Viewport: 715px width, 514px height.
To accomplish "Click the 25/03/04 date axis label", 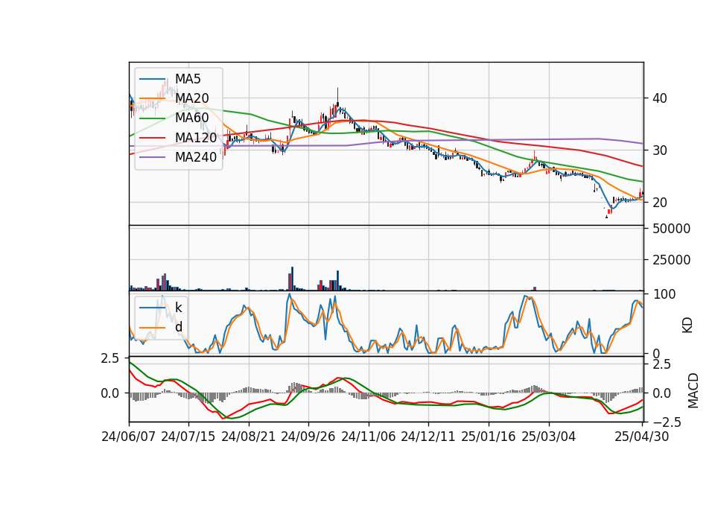I will point(549,437).
